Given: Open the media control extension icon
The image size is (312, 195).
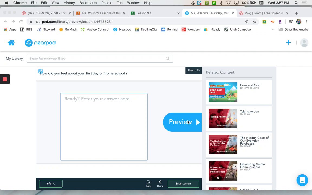Looking at the screenshot, I should 291,22.
